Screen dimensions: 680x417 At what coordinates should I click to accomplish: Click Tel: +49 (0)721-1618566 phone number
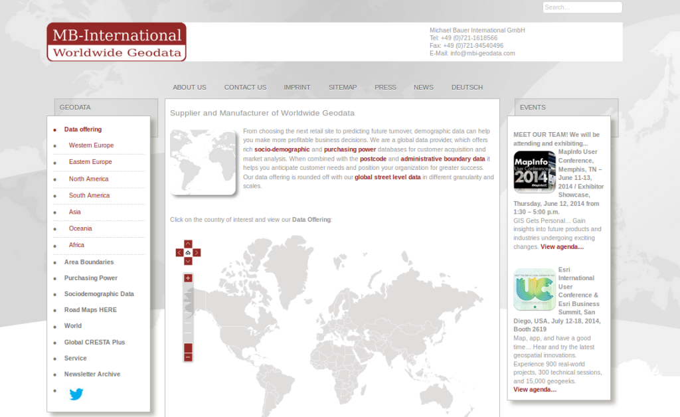click(x=463, y=38)
